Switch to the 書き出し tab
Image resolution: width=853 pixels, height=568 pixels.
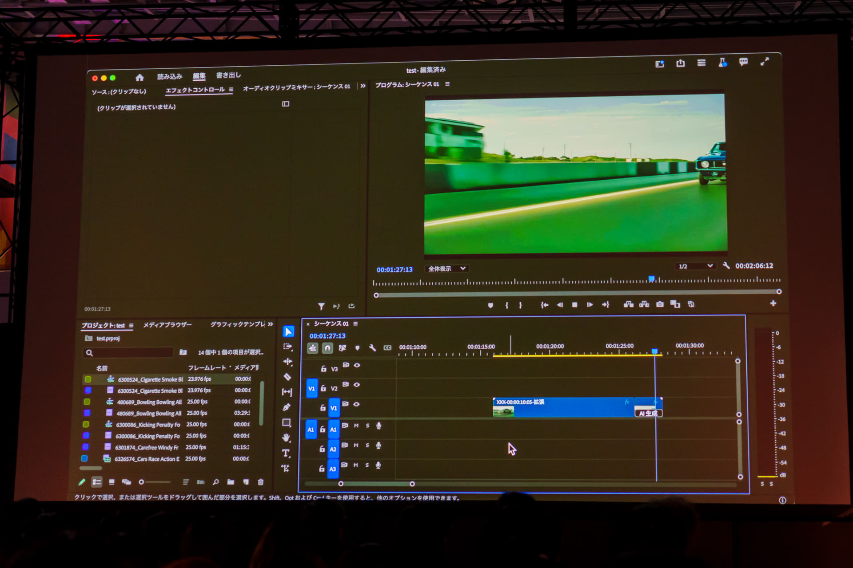tap(228, 75)
